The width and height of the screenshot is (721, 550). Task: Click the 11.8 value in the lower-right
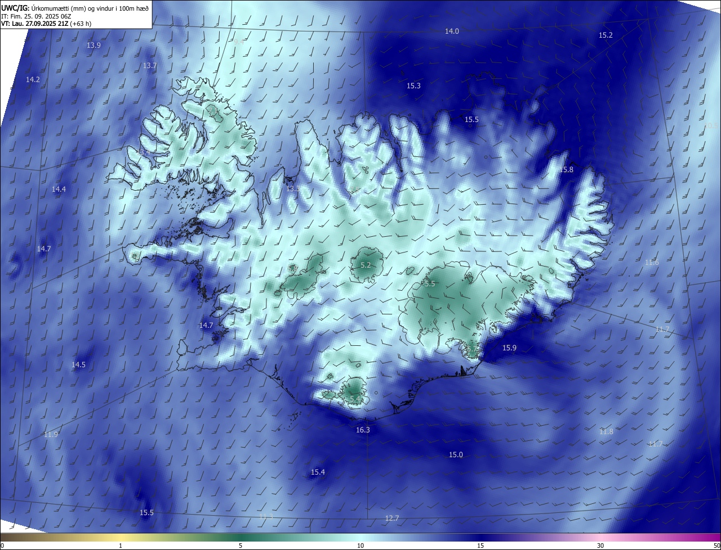pyautogui.click(x=606, y=431)
